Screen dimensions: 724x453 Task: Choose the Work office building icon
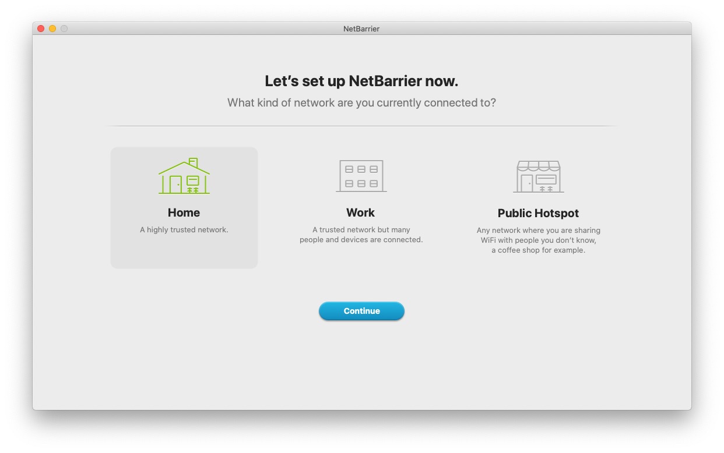pos(361,176)
